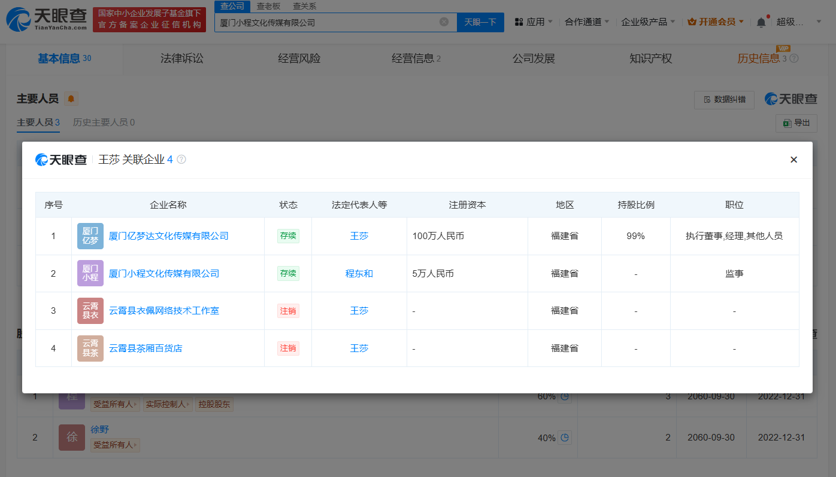Open the 开通会员 membership dropdown
836x477 pixels.
[716, 22]
